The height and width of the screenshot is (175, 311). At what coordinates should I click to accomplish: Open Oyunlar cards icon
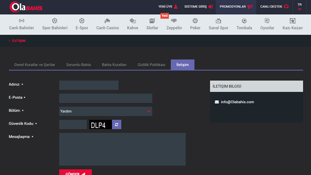267,21
